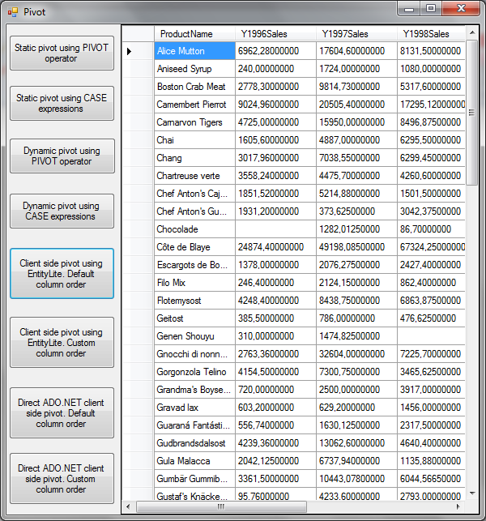Image resolution: width=486 pixels, height=521 pixels.
Task: Select the Camembert Pierrot cell
Action: [194, 105]
